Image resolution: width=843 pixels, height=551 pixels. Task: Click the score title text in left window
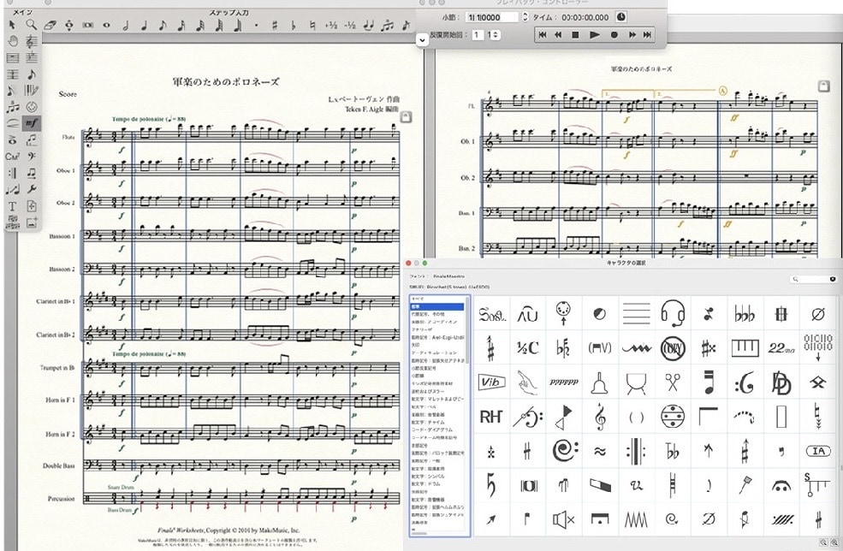[226, 82]
